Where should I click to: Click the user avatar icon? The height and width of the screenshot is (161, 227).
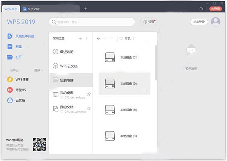coord(216,22)
